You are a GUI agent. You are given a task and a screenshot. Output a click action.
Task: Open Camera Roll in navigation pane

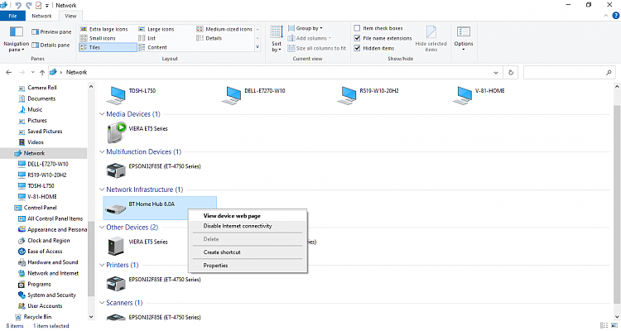pos(37,88)
